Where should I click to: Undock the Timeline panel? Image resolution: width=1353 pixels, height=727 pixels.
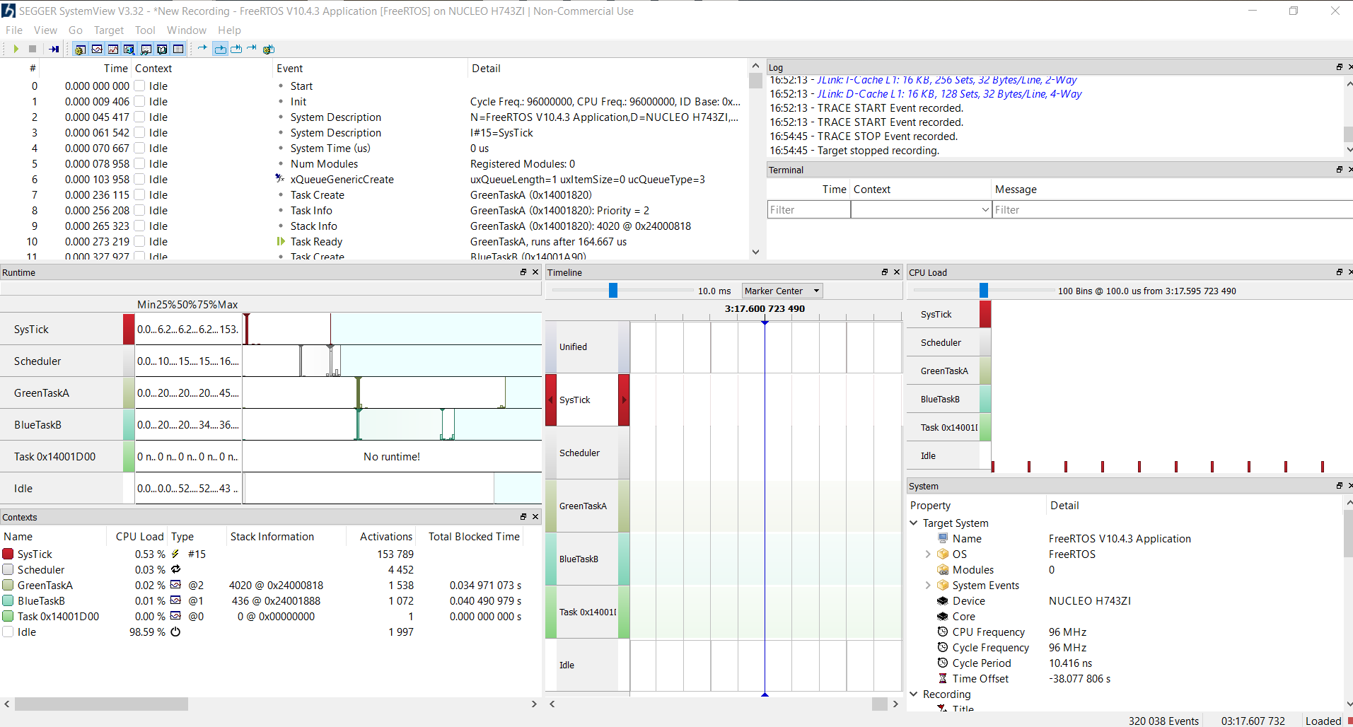(884, 272)
